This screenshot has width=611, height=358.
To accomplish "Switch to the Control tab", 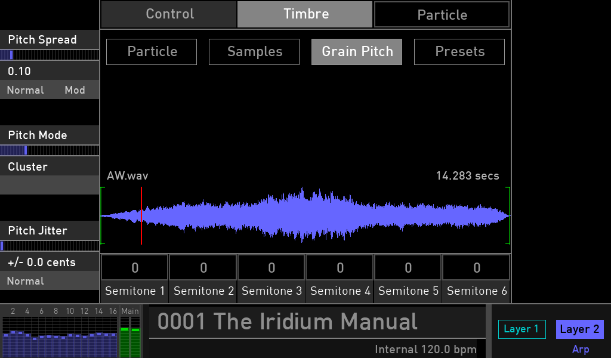I will (x=169, y=14).
